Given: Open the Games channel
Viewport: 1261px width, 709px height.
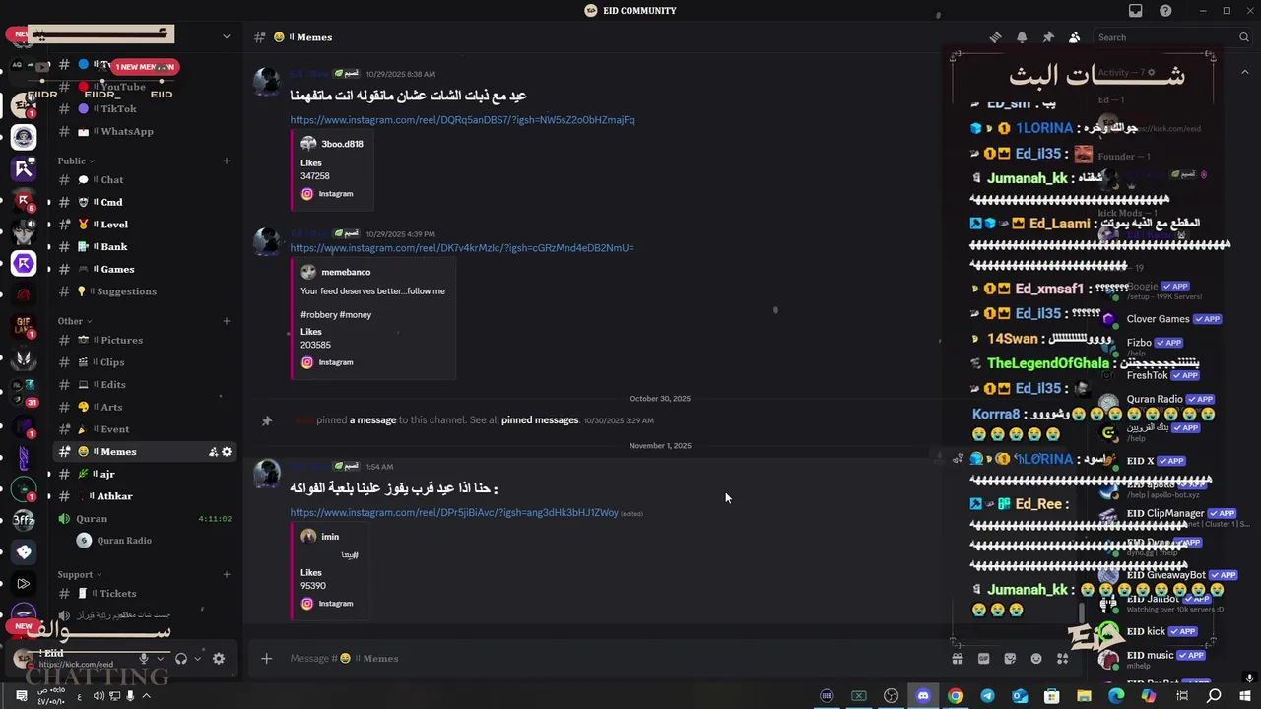Looking at the screenshot, I should (x=144, y=269).
